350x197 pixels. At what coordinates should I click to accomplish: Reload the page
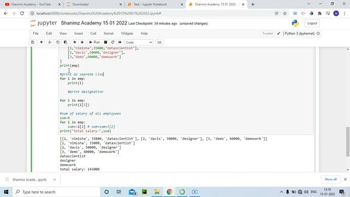[22, 13]
